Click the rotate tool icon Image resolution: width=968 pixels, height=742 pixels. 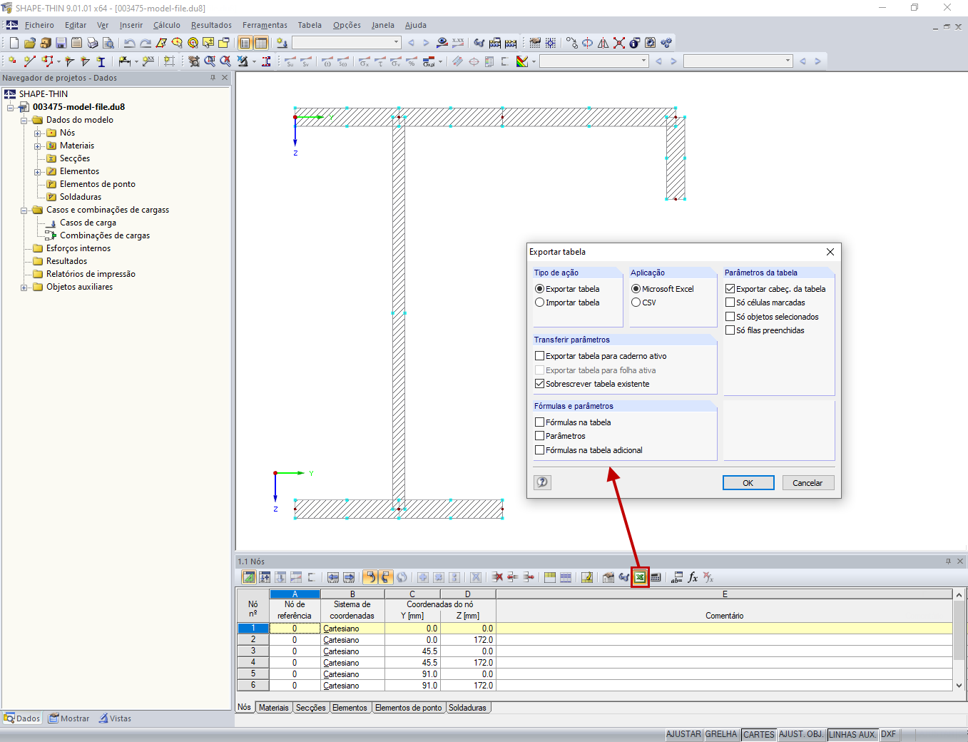(x=587, y=43)
